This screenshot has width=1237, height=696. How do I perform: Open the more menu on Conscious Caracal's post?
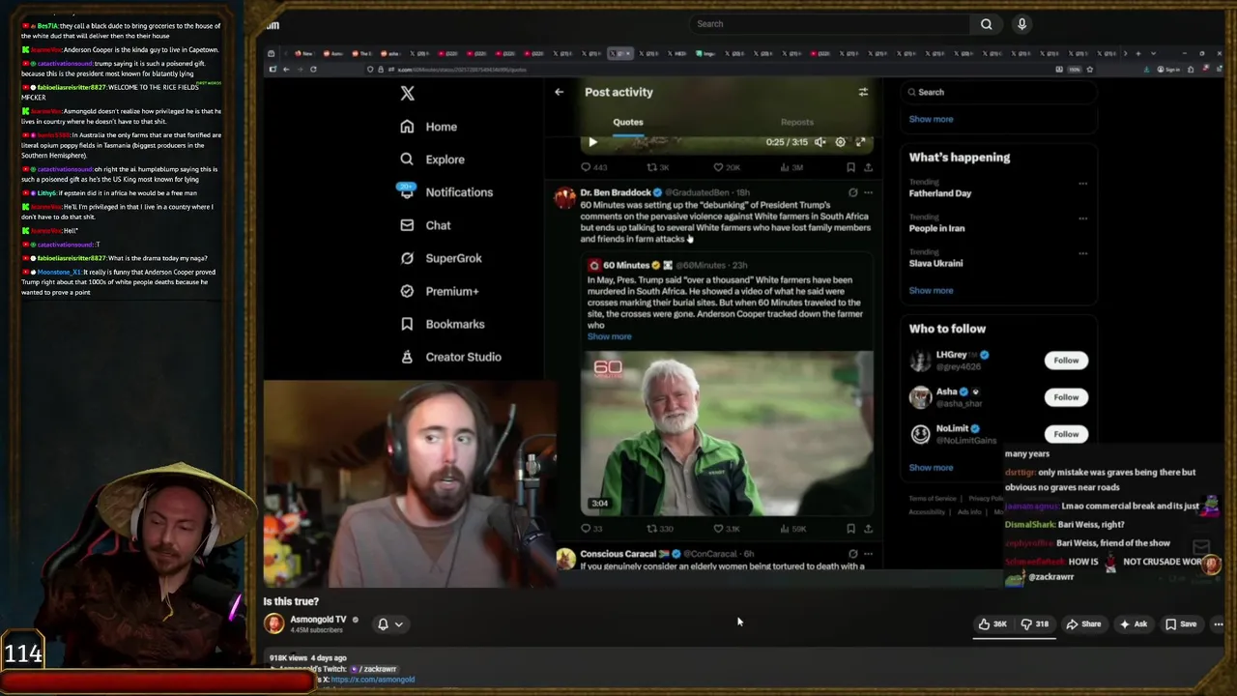coord(868,554)
